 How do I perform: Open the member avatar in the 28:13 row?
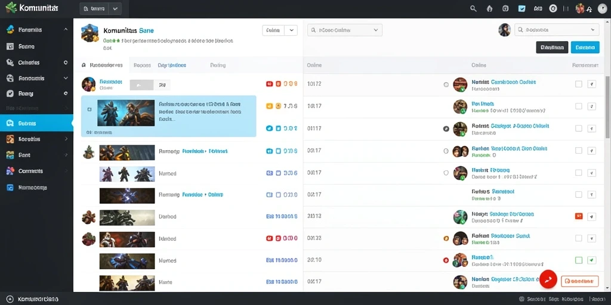460,217
